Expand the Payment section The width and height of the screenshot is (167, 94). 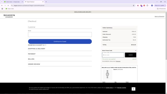coord(60,54)
